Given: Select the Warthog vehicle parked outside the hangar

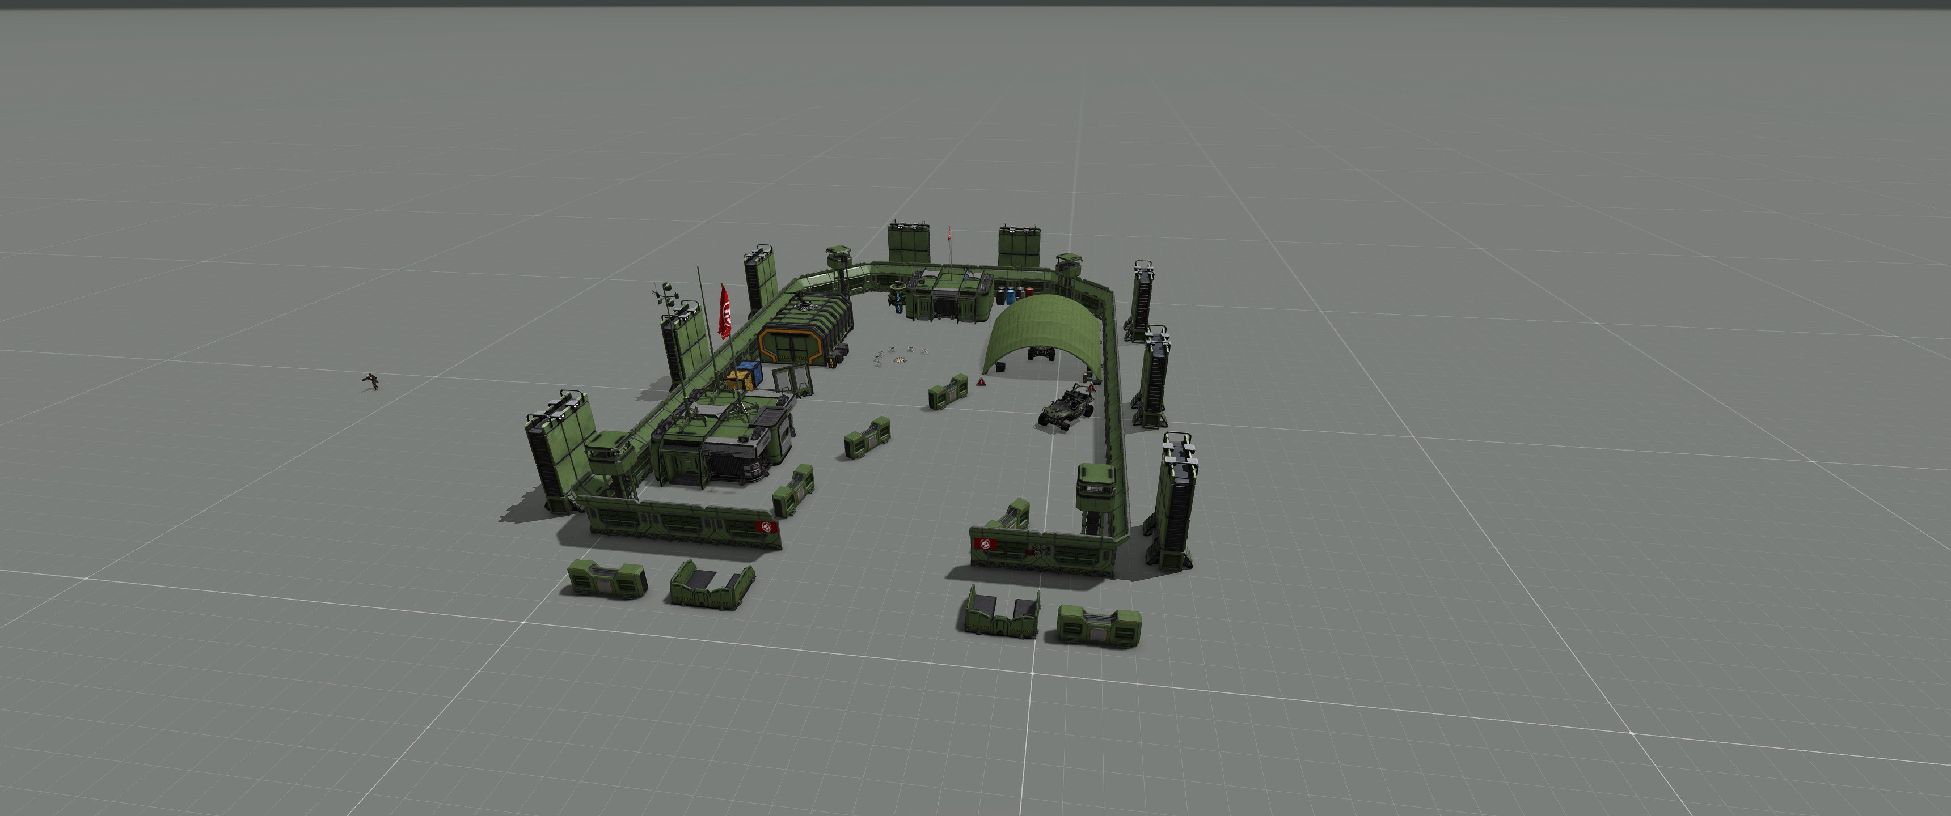Looking at the screenshot, I should (x=1066, y=407).
